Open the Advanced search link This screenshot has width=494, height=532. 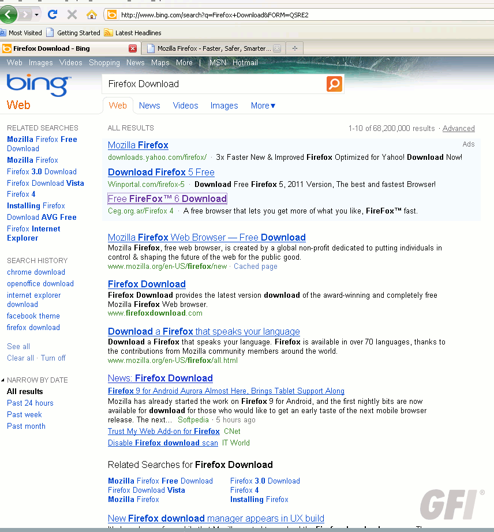(x=458, y=128)
